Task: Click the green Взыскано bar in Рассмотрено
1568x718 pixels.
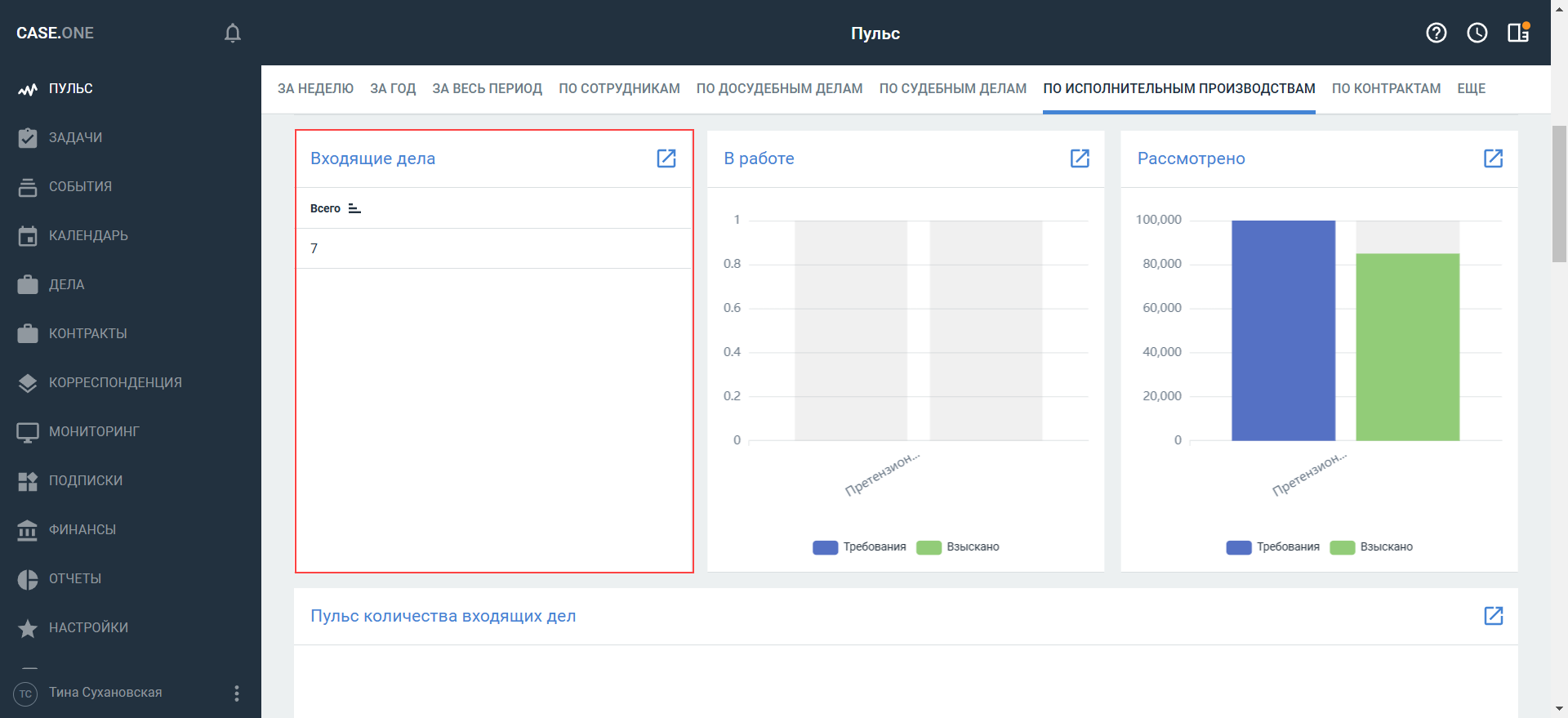Action: click(x=1407, y=347)
